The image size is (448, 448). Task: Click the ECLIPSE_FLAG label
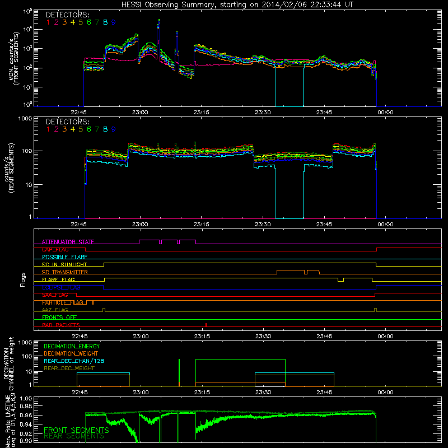pos(61,287)
